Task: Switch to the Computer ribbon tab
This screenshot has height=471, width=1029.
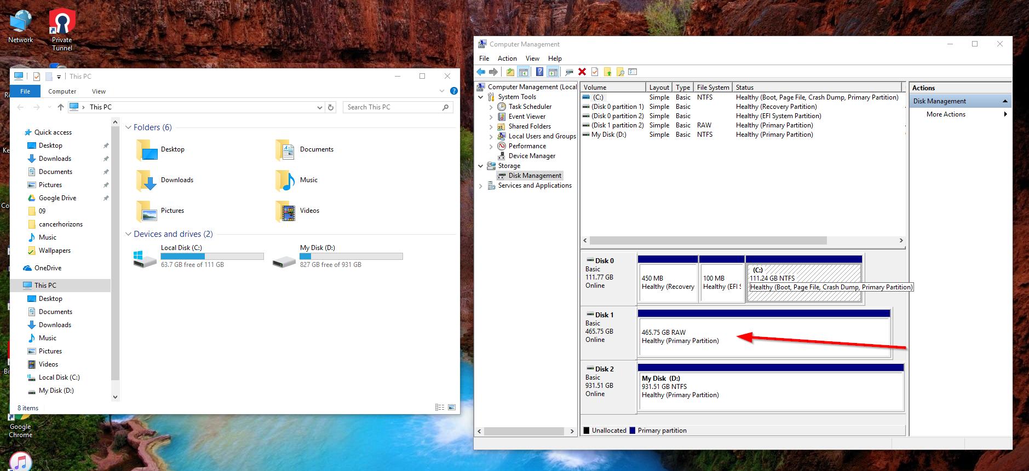Action: pyautogui.click(x=62, y=91)
